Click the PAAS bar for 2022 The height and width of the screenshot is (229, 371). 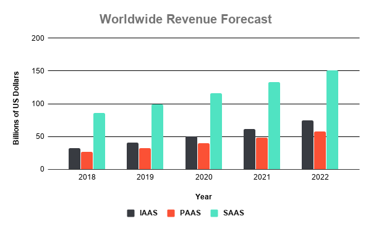pyautogui.click(x=320, y=151)
